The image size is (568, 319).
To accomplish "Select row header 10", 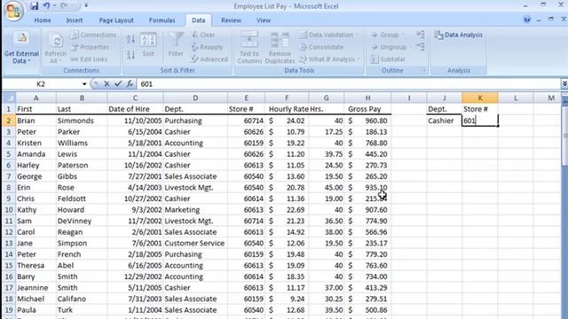I will pos(9,210).
